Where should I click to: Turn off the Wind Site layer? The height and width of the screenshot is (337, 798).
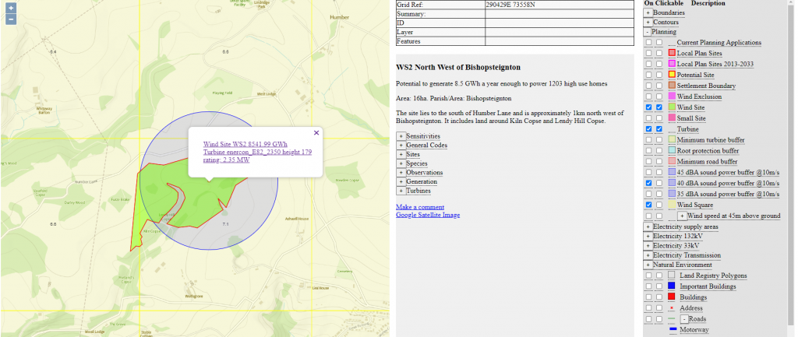[648, 107]
